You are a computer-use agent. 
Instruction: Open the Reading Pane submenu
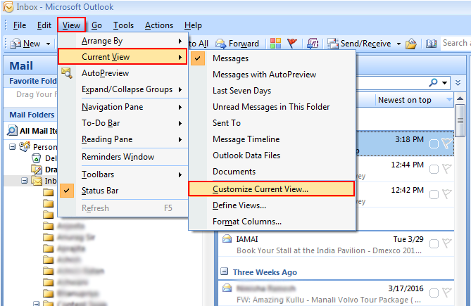(x=123, y=139)
